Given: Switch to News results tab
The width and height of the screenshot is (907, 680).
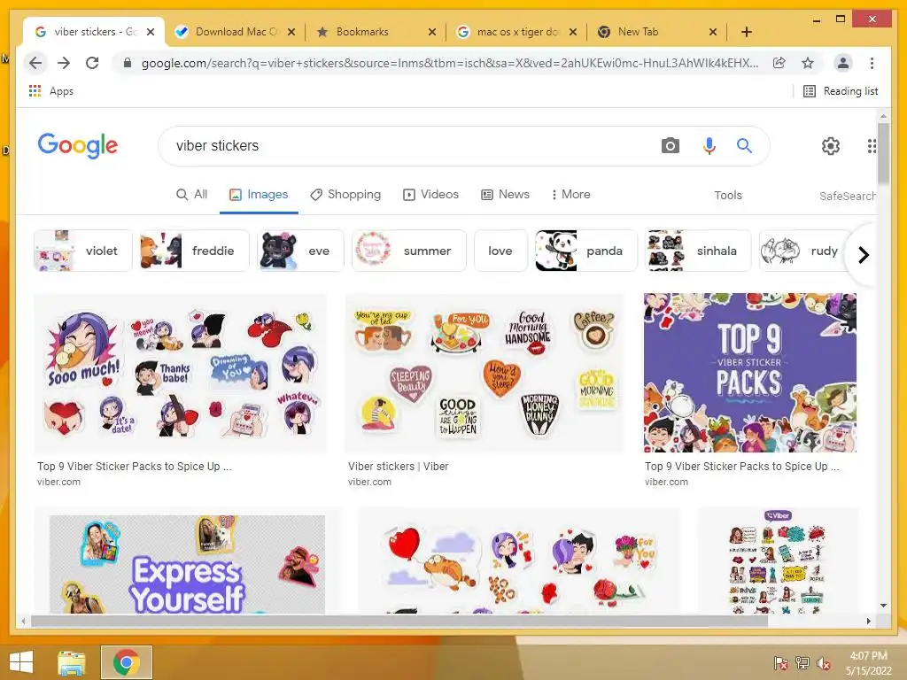Looking at the screenshot, I should coord(505,195).
